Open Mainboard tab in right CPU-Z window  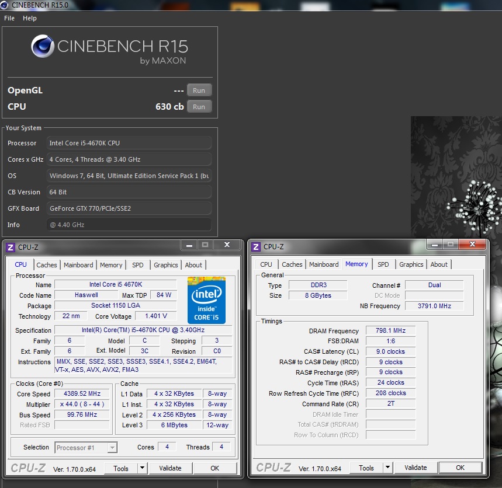point(324,264)
